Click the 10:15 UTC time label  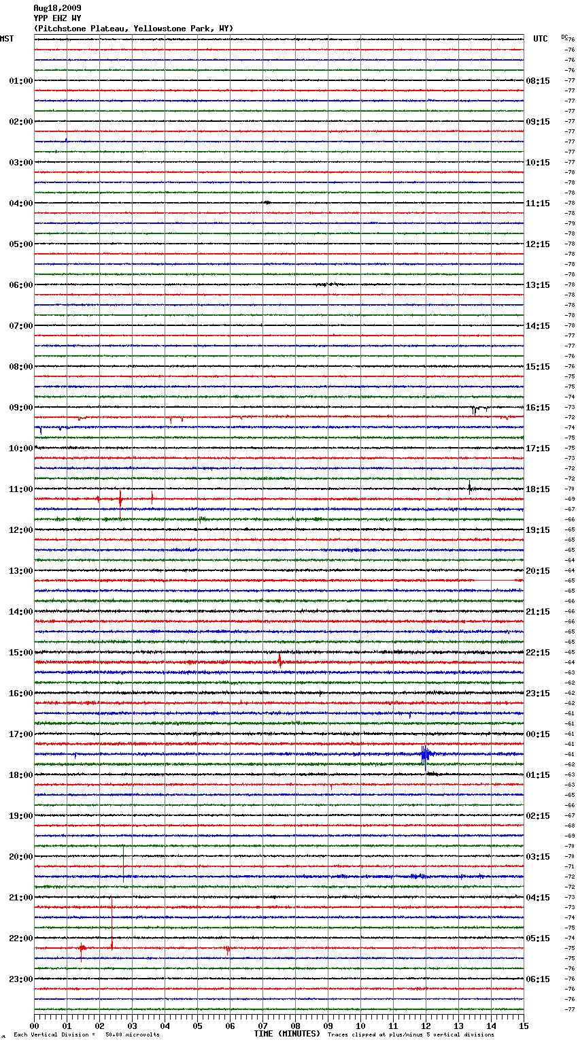[x=538, y=163]
